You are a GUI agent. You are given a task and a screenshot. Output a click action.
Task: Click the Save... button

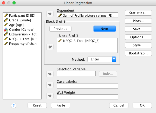coord(138,29)
